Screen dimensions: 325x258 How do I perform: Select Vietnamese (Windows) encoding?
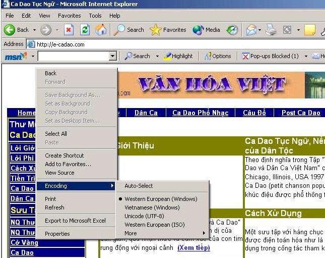point(162,208)
